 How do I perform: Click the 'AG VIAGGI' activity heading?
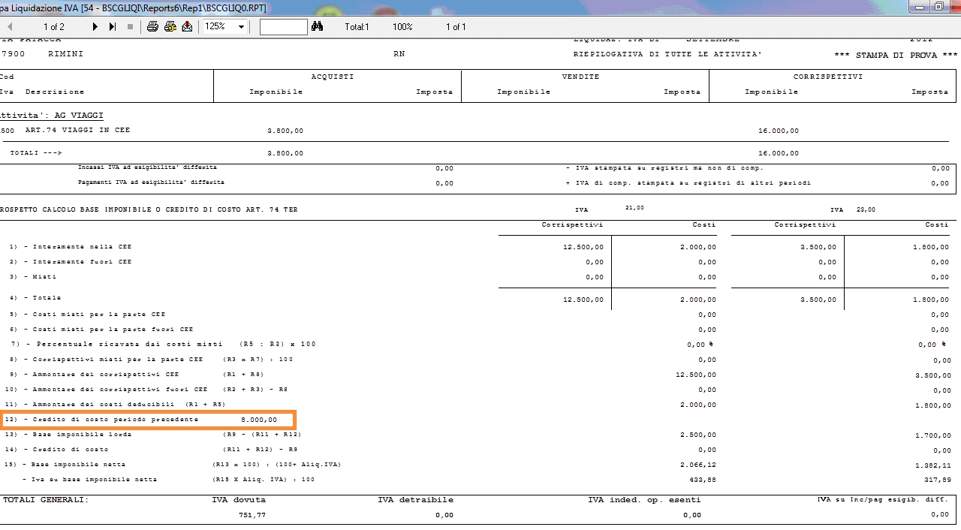[79, 116]
